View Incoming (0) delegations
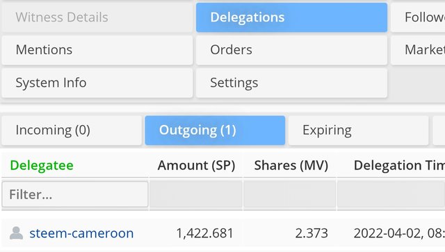The width and height of the screenshot is (445, 252). 72,131
